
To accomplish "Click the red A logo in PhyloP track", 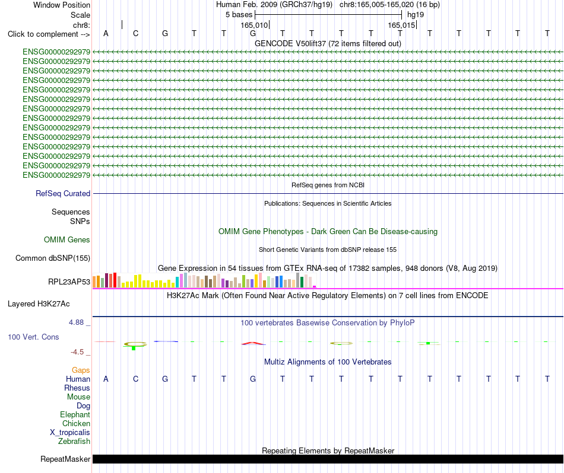I will click(254, 343).
